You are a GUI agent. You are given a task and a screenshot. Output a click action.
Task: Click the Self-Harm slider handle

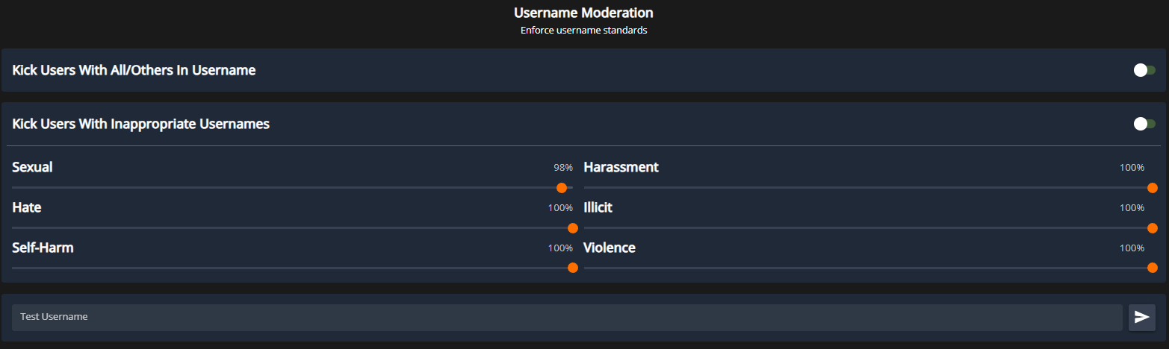tap(573, 268)
